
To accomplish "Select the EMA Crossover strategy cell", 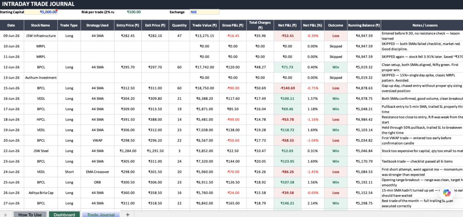I will (x=98, y=172).
